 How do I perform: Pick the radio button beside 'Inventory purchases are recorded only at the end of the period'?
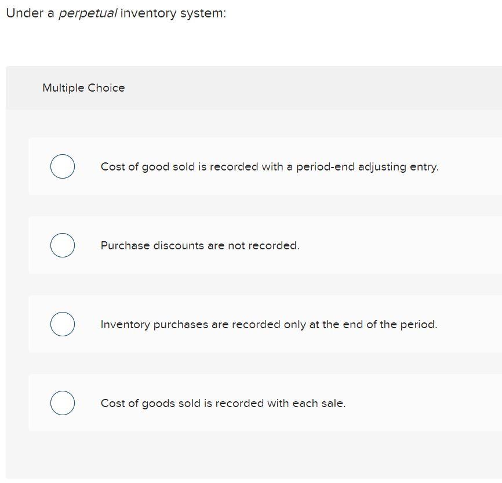click(63, 324)
